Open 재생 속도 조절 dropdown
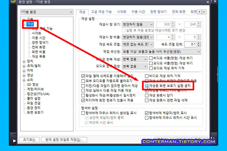The width and height of the screenshot is (227, 151). point(138,44)
